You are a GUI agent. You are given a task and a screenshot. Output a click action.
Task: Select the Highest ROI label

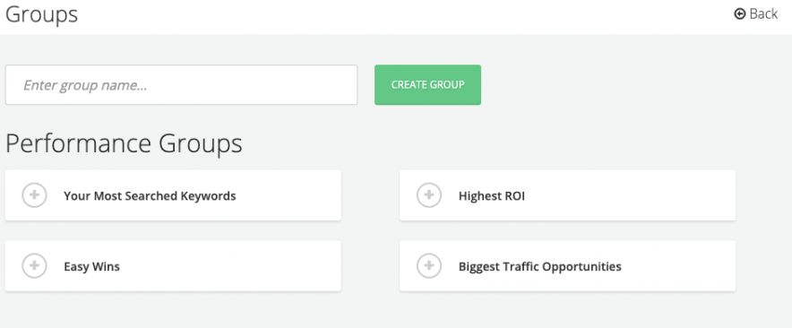click(x=492, y=195)
